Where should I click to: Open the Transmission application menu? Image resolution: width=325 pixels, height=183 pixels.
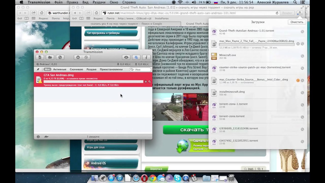[x=39, y=2]
